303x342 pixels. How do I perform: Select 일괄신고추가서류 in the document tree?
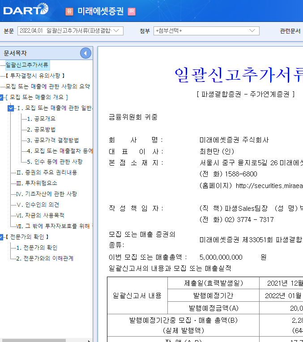click(x=27, y=65)
